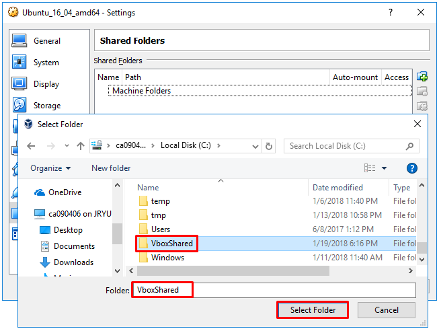
Task: Select the VboxShared folder
Action: click(x=166, y=244)
